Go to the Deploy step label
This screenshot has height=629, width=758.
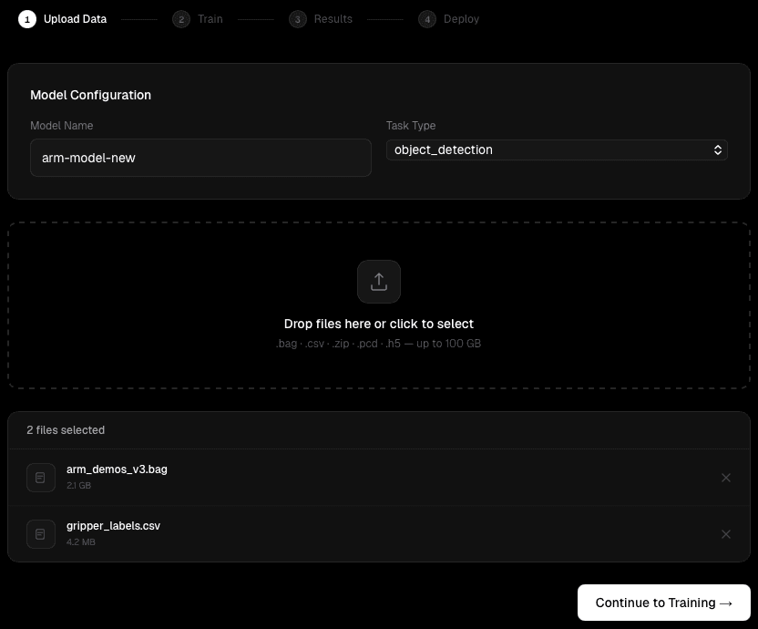click(462, 18)
